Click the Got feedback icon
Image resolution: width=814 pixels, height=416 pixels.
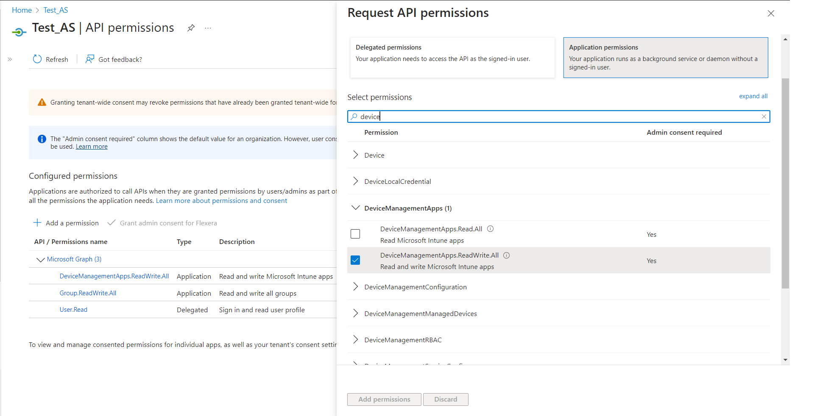tap(90, 59)
